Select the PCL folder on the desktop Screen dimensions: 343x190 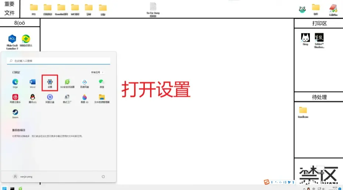click(x=34, y=10)
